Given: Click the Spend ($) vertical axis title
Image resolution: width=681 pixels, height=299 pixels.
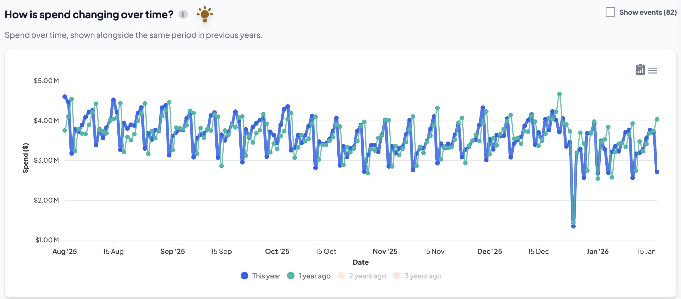Looking at the screenshot, I should (x=26, y=158).
